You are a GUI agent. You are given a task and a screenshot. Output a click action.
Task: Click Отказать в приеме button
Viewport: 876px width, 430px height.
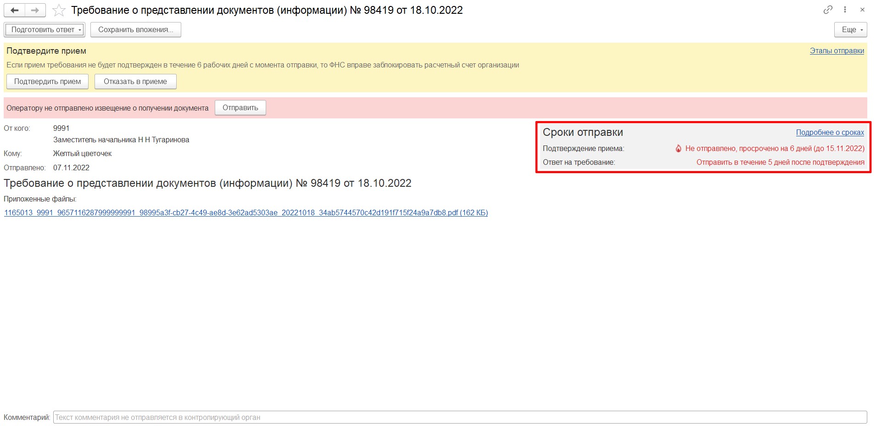[135, 82]
